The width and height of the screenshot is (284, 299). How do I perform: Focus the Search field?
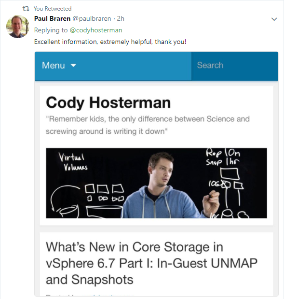235,66
